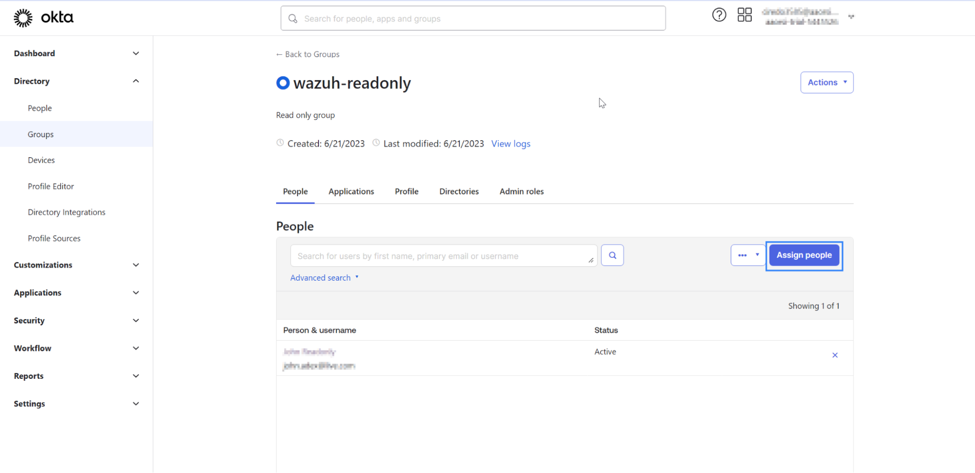Expand the Settings sidebar section
Screen dimensions: 975x473
coord(77,404)
